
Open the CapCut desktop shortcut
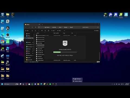point(8,22)
